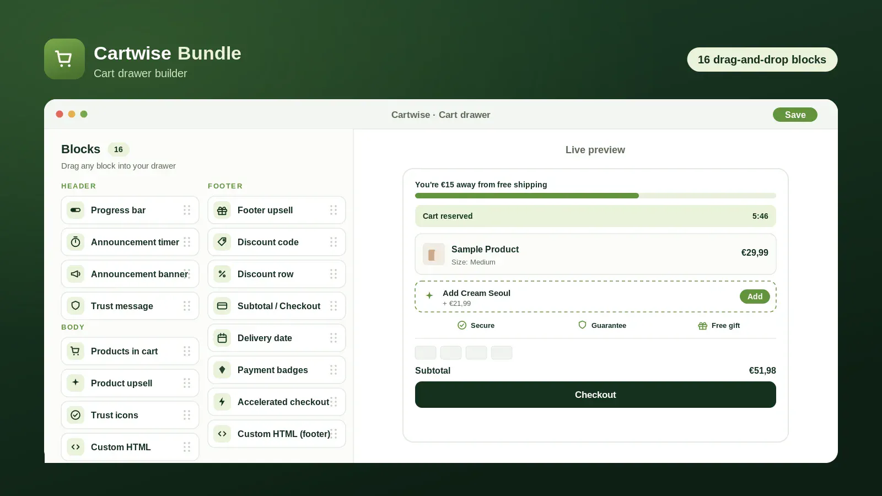Click the "Live preview" heading

tap(595, 150)
